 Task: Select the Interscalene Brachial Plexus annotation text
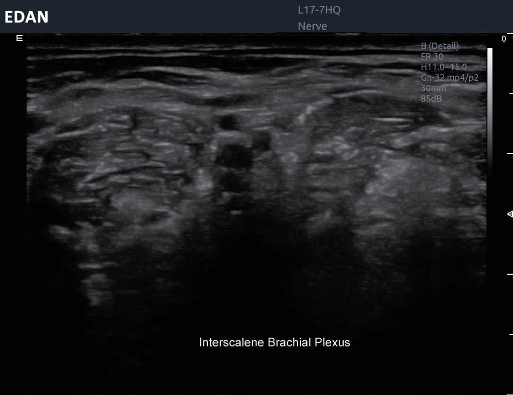pos(275,342)
